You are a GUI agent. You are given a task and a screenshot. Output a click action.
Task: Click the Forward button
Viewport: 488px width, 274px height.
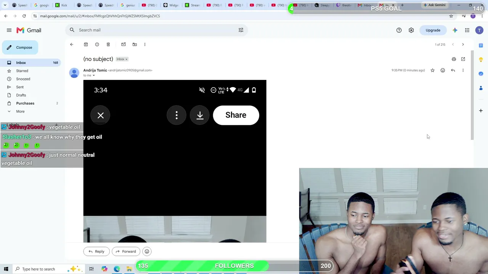pyautogui.click(x=126, y=252)
